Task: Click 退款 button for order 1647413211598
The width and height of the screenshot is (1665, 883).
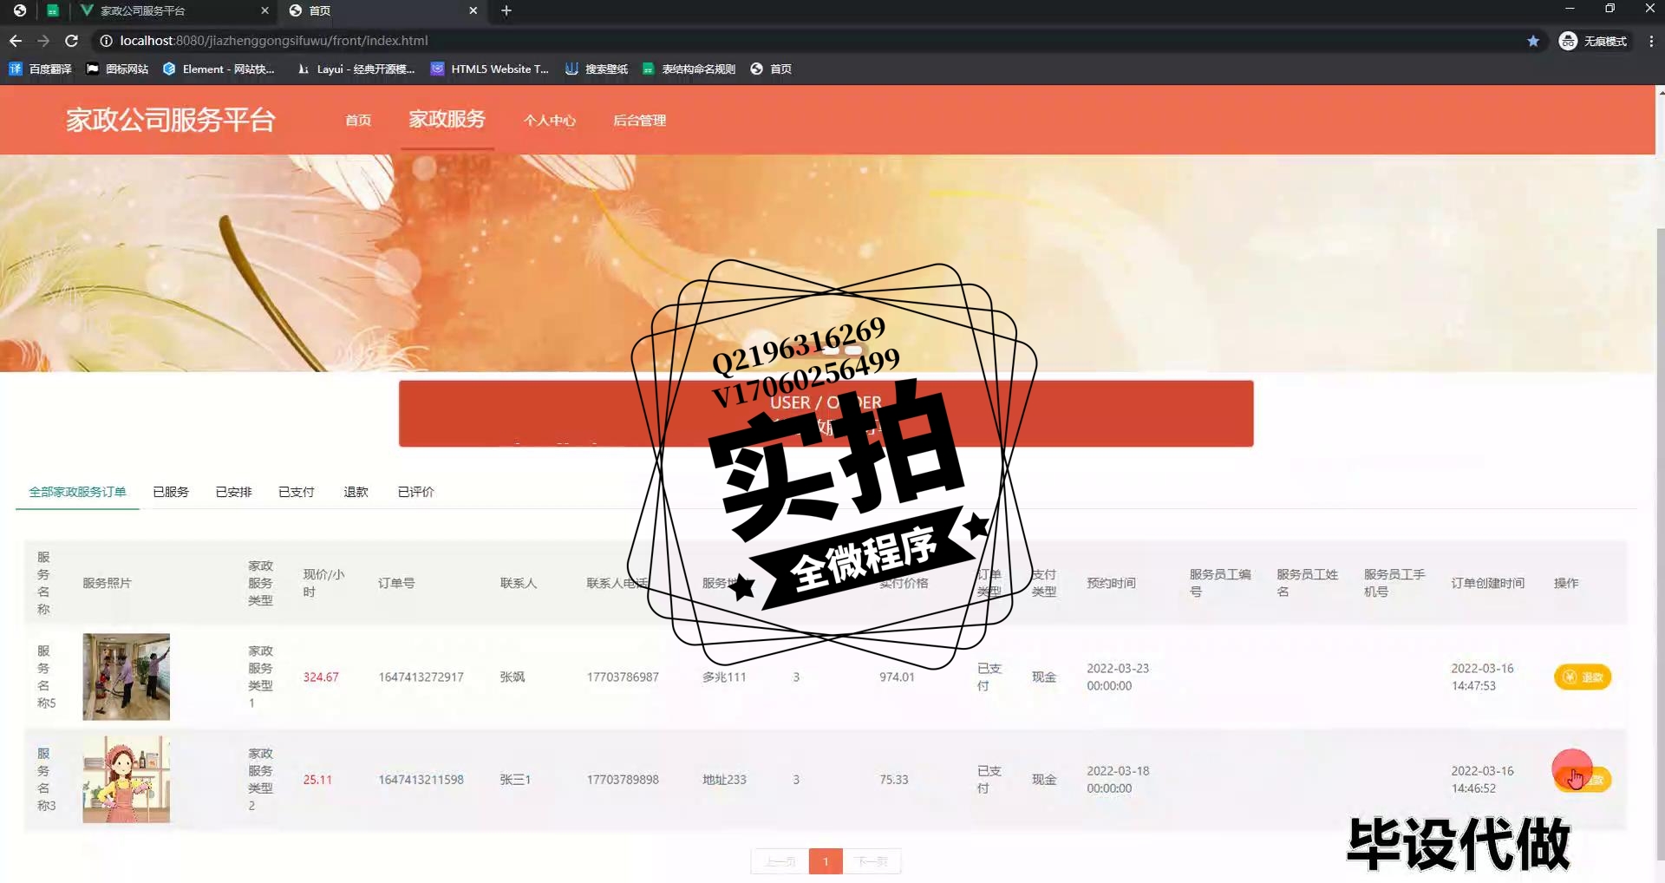Action: point(1583,779)
